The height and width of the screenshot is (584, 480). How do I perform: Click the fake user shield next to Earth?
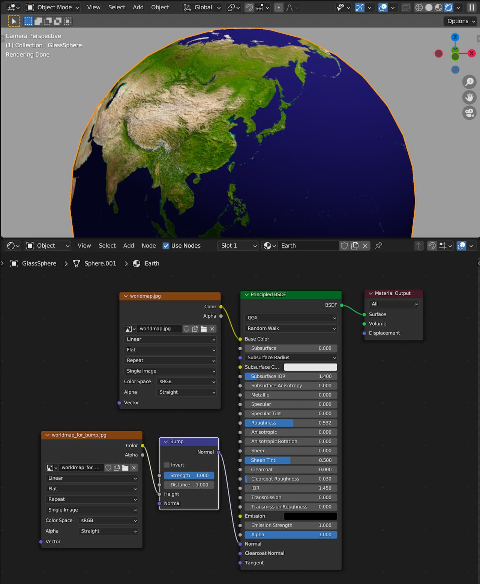point(344,246)
